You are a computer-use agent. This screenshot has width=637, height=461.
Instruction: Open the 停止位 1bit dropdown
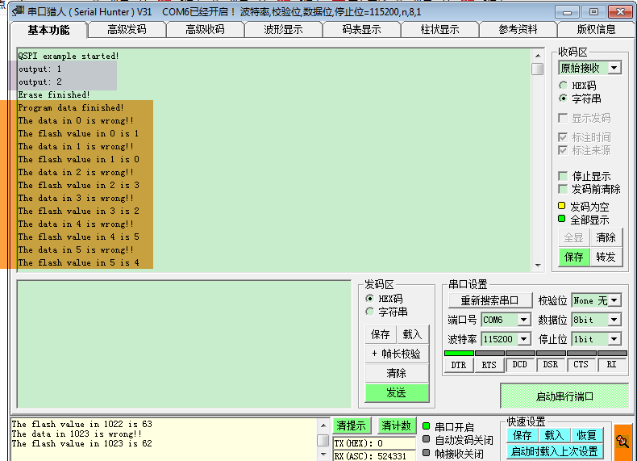point(614,339)
